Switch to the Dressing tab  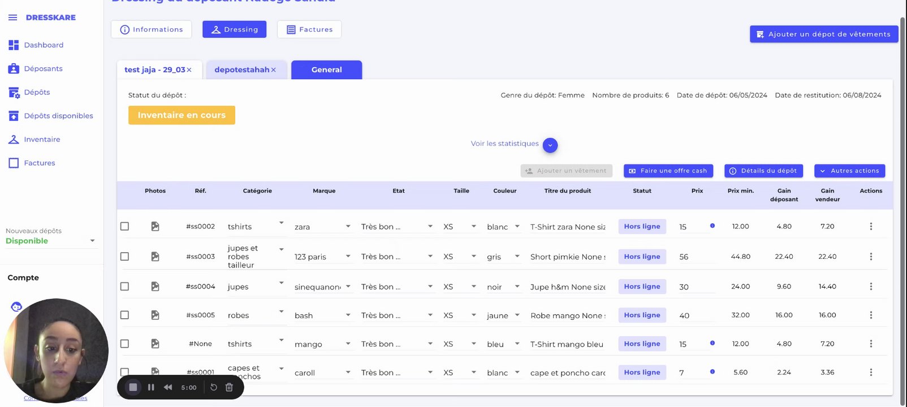(234, 29)
